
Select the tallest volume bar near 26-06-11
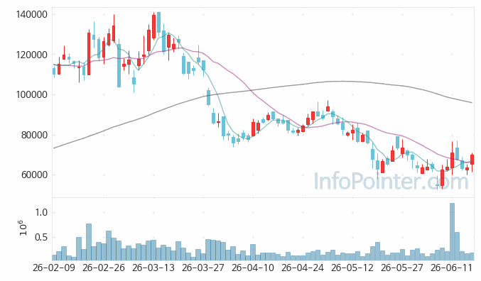coord(452,231)
